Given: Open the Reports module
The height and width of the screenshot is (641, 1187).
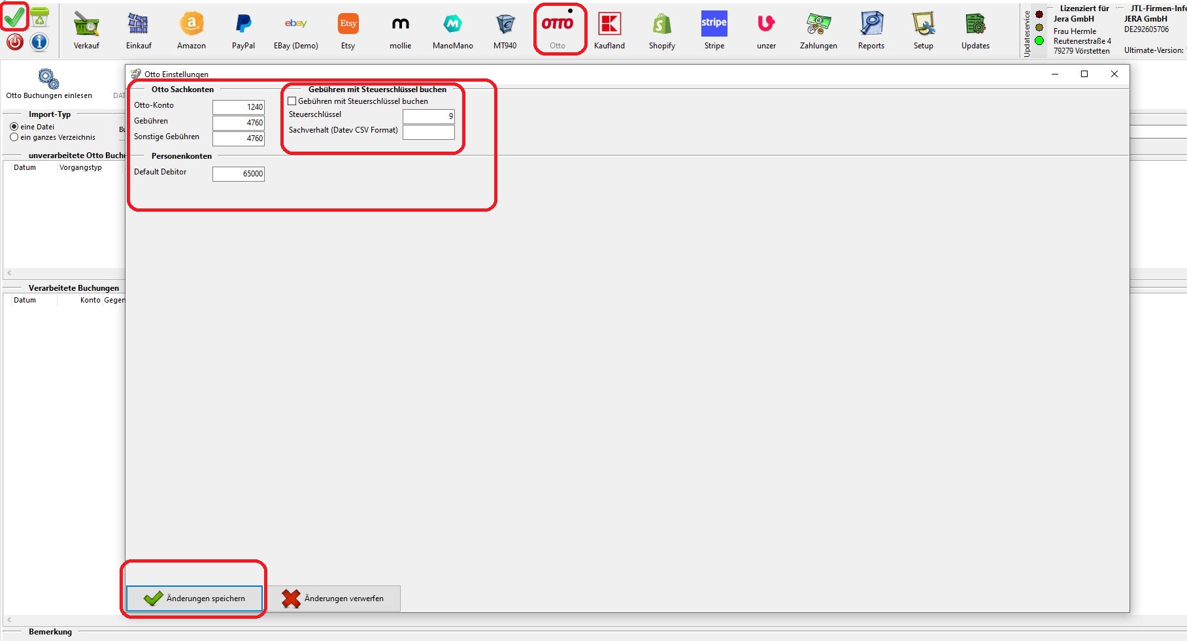Looking at the screenshot, I should point(871,25).
